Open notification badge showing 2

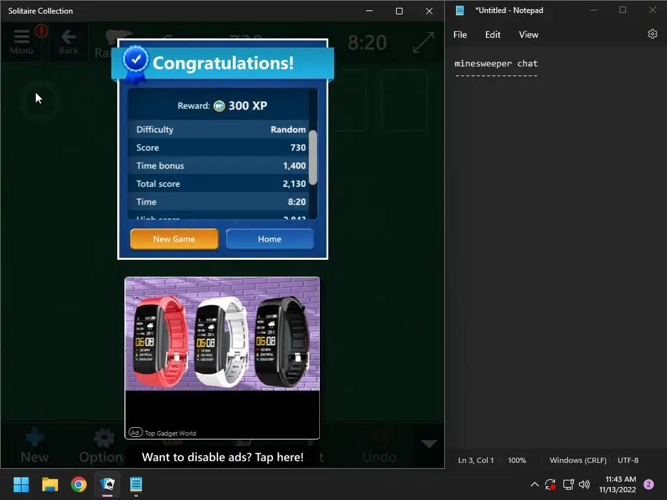[x=648, y=484]
